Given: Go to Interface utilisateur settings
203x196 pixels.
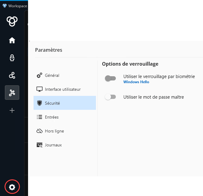Looking at the screenshot, I should pos(62,89).
